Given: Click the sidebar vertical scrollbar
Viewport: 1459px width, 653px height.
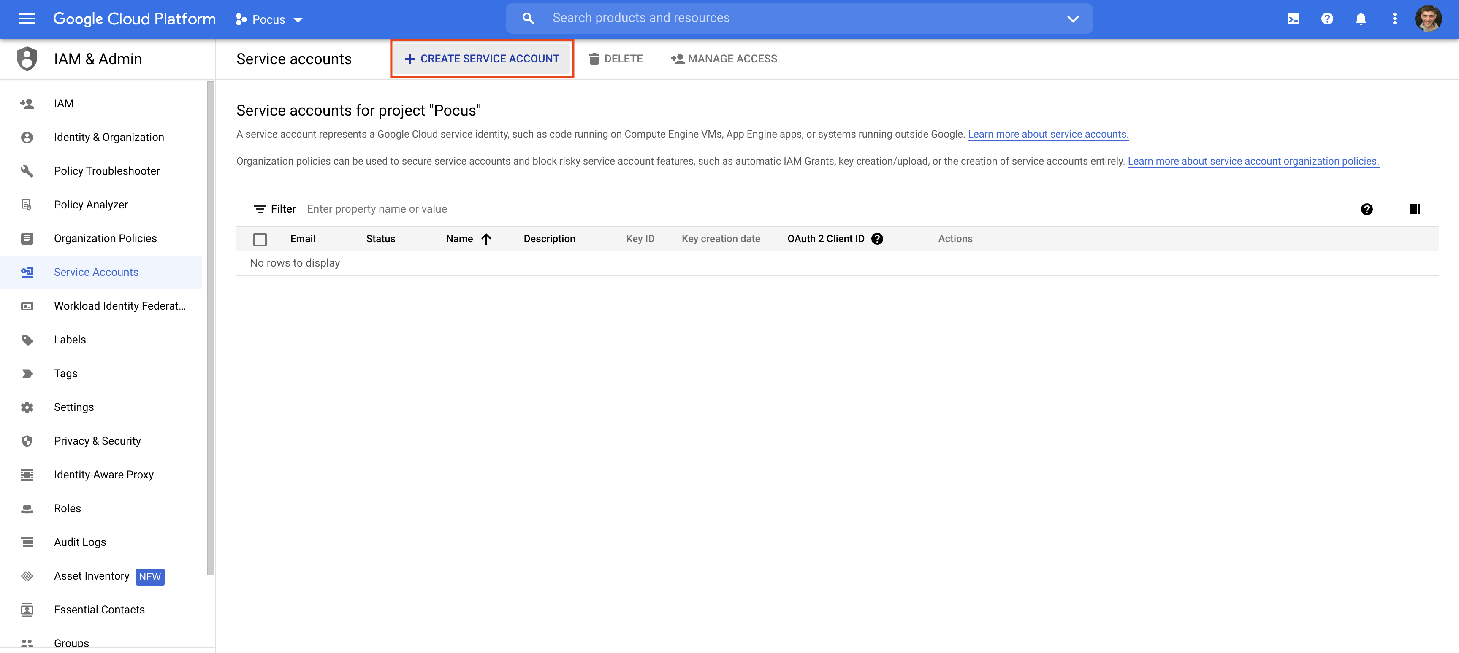Looking at the screenshot, I should click(211, 328).
